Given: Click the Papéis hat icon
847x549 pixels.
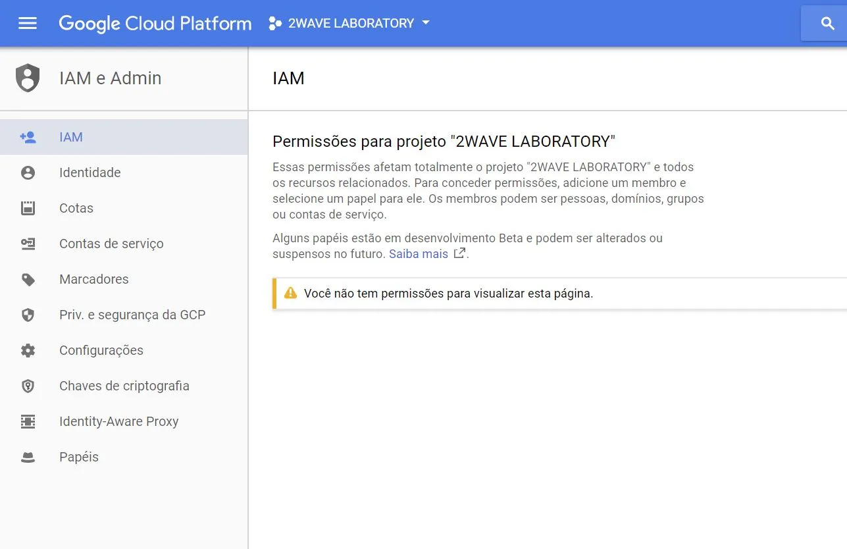Looking at the screenshot, I should [x=28, y=457].
